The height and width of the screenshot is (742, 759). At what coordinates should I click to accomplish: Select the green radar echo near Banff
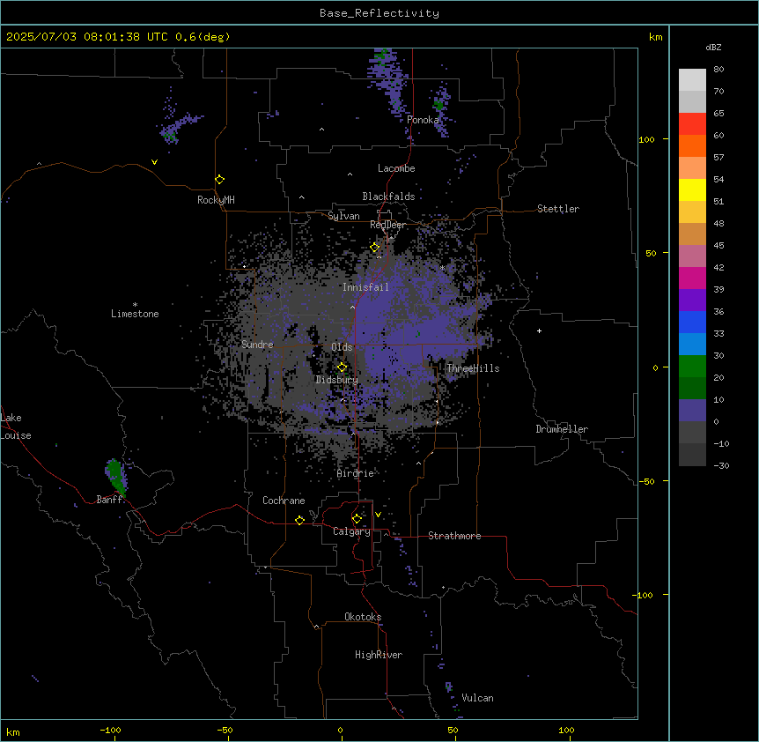tap(116, 476)
